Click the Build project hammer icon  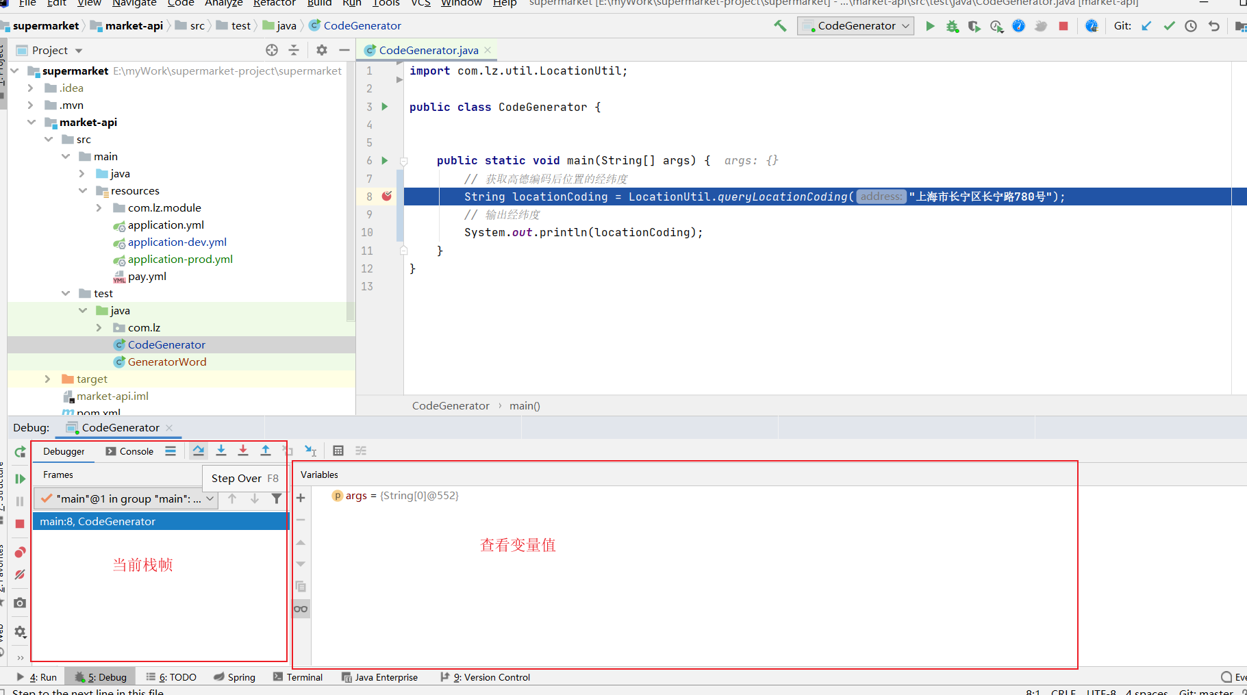click(x=780, y=26)
